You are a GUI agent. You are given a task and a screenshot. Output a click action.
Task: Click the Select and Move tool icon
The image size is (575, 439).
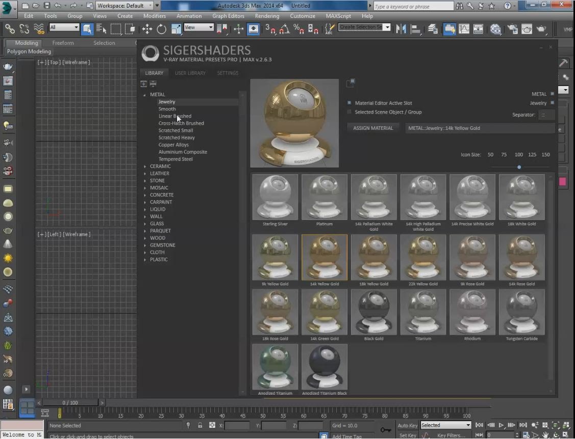(147, 29)
